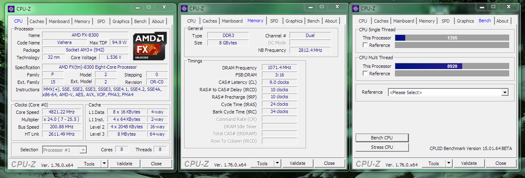Click Cycle Time (tRAS) value 24 clocks
The image size is (525, 178).
(279, 104)
